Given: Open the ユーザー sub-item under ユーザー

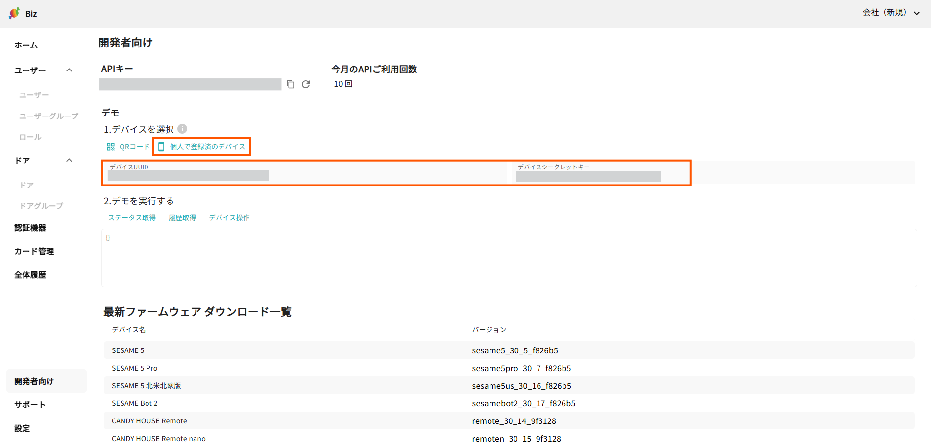Looking at the screenshot, I should click(x=34, y=95).
